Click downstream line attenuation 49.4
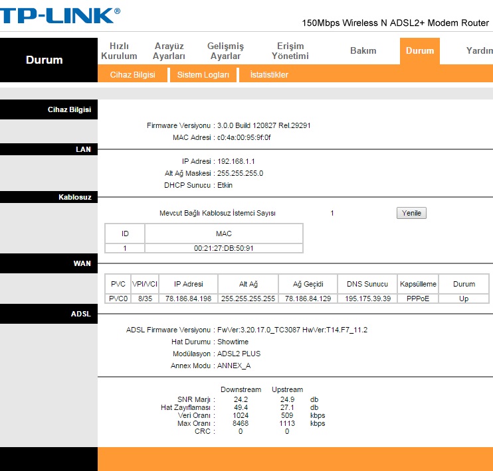Viewport: 493px width, 471px height. [x=241, y=407]
